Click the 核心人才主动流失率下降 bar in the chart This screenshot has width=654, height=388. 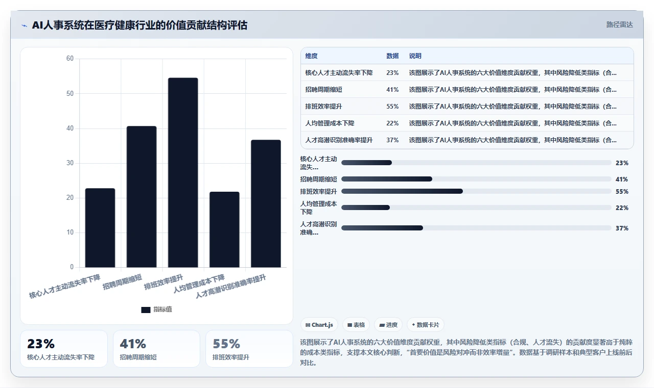click(x=100, y=228)
